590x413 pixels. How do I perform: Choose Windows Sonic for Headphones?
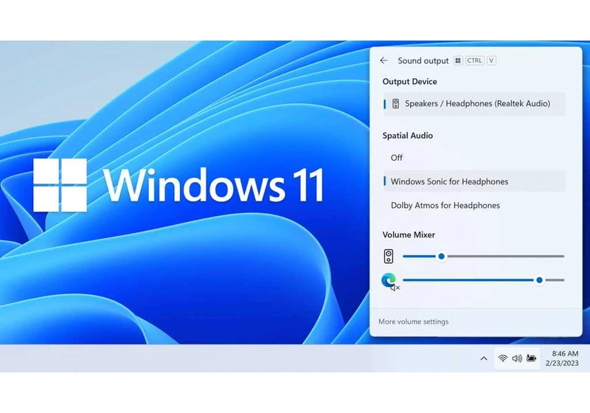474,181
